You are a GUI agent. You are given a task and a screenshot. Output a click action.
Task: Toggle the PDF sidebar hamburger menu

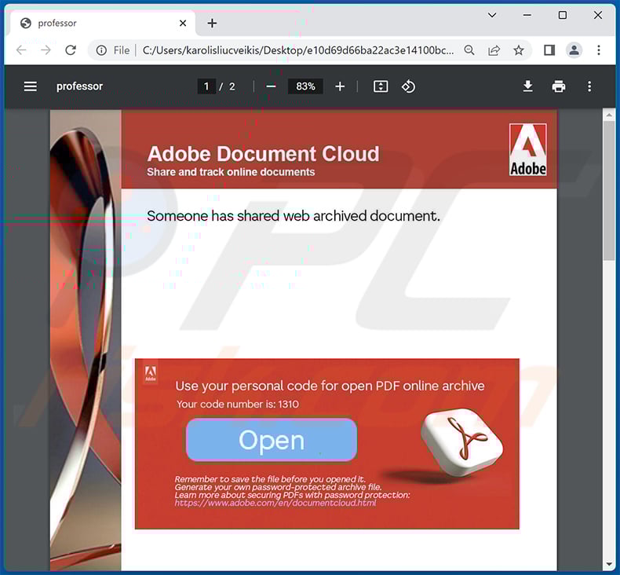(31, 86)
